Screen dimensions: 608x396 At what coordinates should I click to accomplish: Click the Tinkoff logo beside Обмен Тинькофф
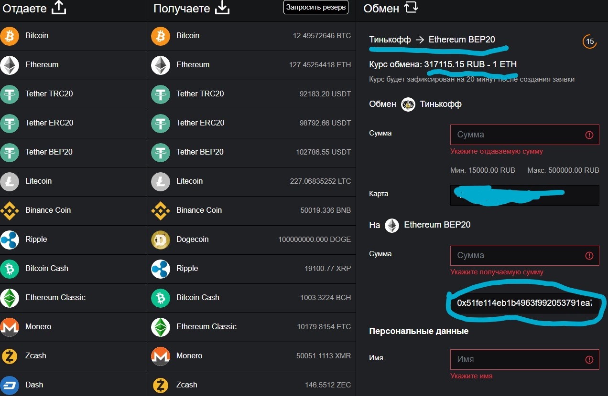(408, 104)
